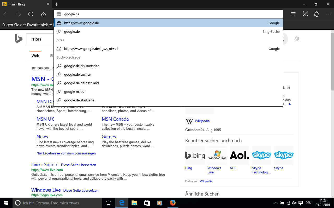Image resolution: width=334 pixels, height=208 pixels.
Task: Click the Cortana search box
Action: 57,203
